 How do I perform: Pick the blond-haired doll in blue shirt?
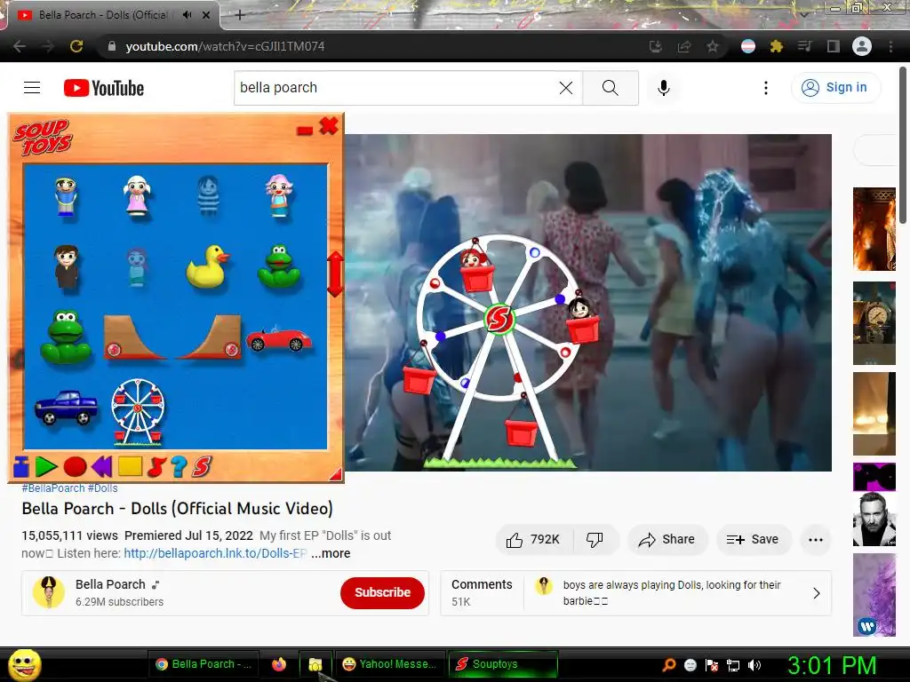[x=66, y=196]
